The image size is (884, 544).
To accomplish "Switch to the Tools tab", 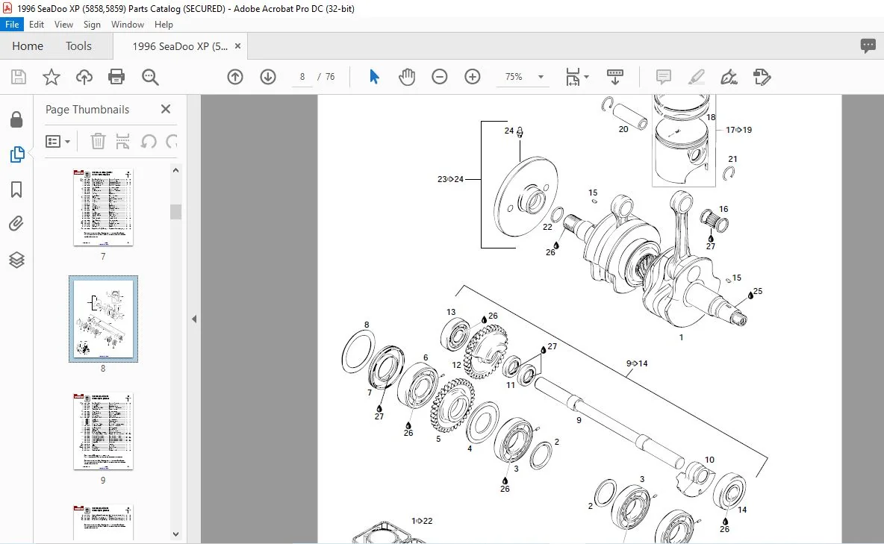I will (x=78, y=46).
